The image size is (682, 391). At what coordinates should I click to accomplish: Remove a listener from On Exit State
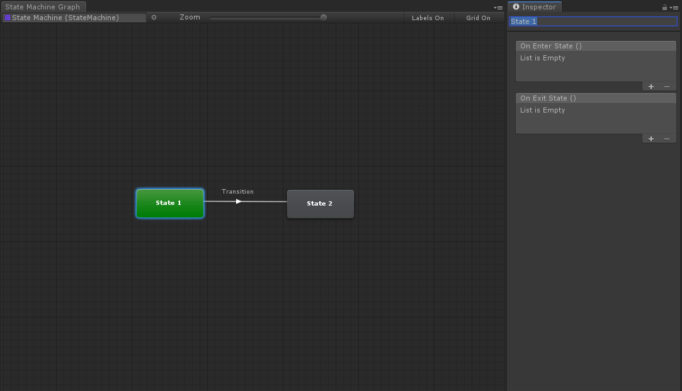667,139
